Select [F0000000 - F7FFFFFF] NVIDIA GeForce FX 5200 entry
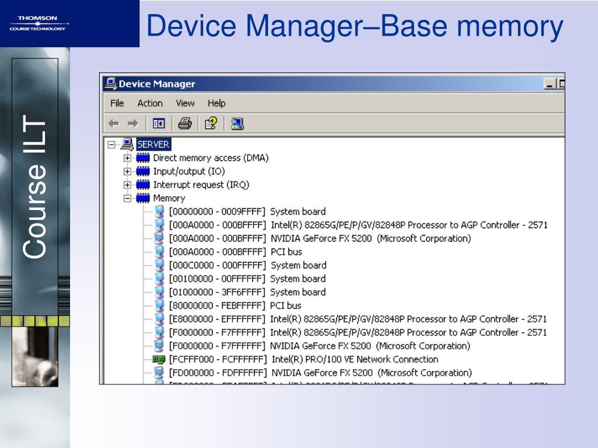598x448 pixels. pyautogui.click(x=319, y=346)
